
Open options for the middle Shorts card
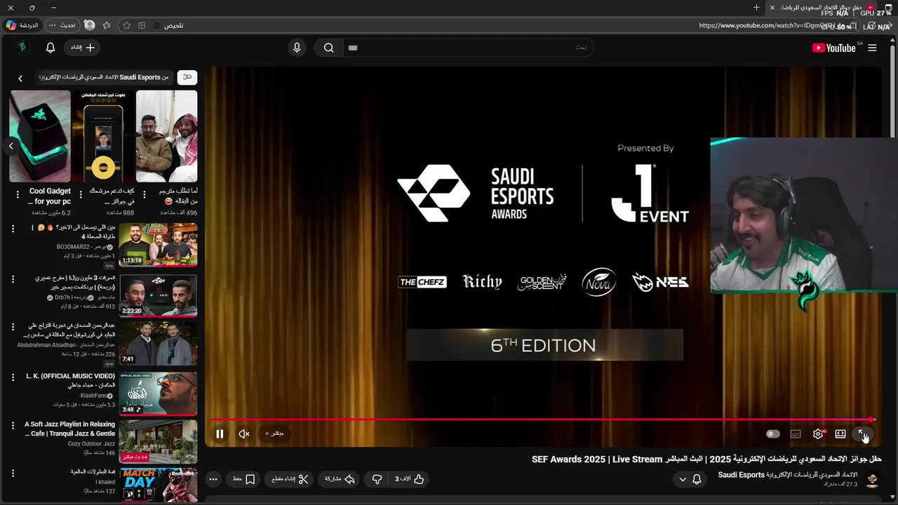[81, 194]
